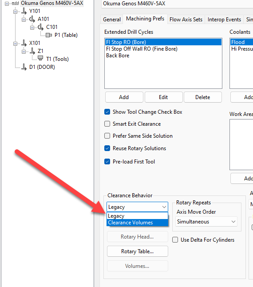Viewport: 253px width, 287px height.
Task: Select T1 (Tools) in the tree
Action: point(57,59)
